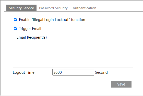This screenshot has height=96, width=143.
Task: Click the Second unit label
Action: (101, 72)
